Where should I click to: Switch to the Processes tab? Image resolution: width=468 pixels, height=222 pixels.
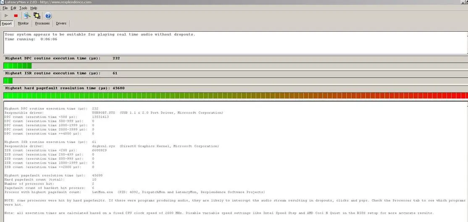click(42, 23)
